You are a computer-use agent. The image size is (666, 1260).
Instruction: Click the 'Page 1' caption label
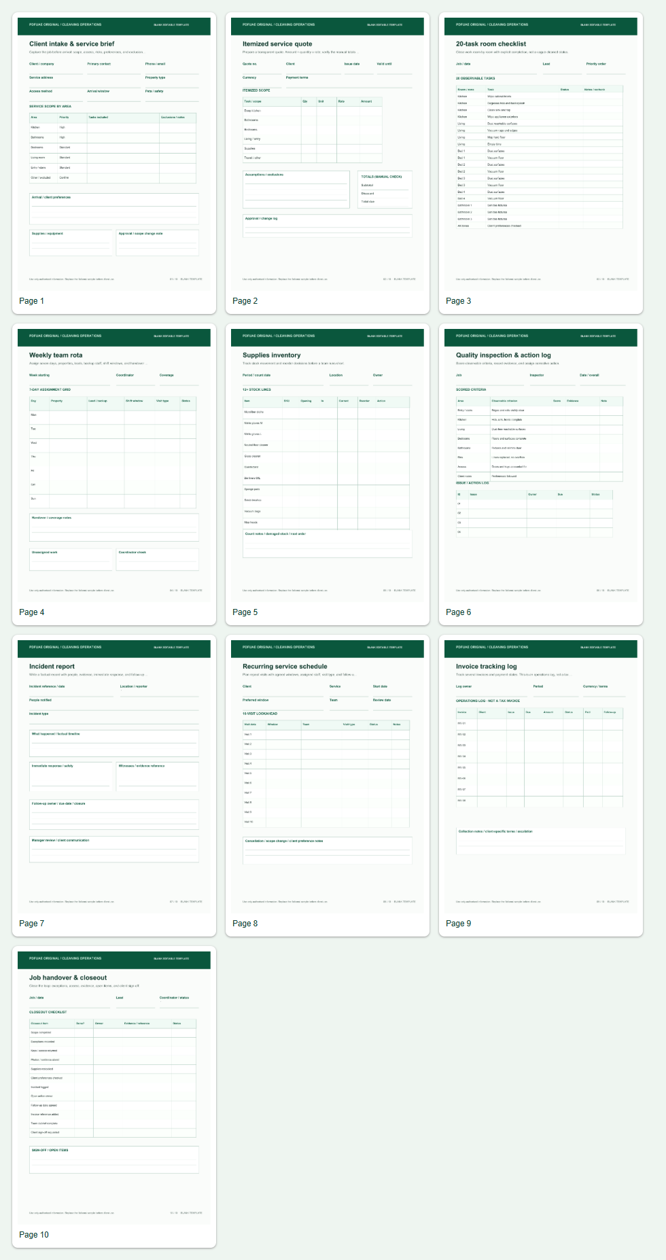[x=31, y=301]
